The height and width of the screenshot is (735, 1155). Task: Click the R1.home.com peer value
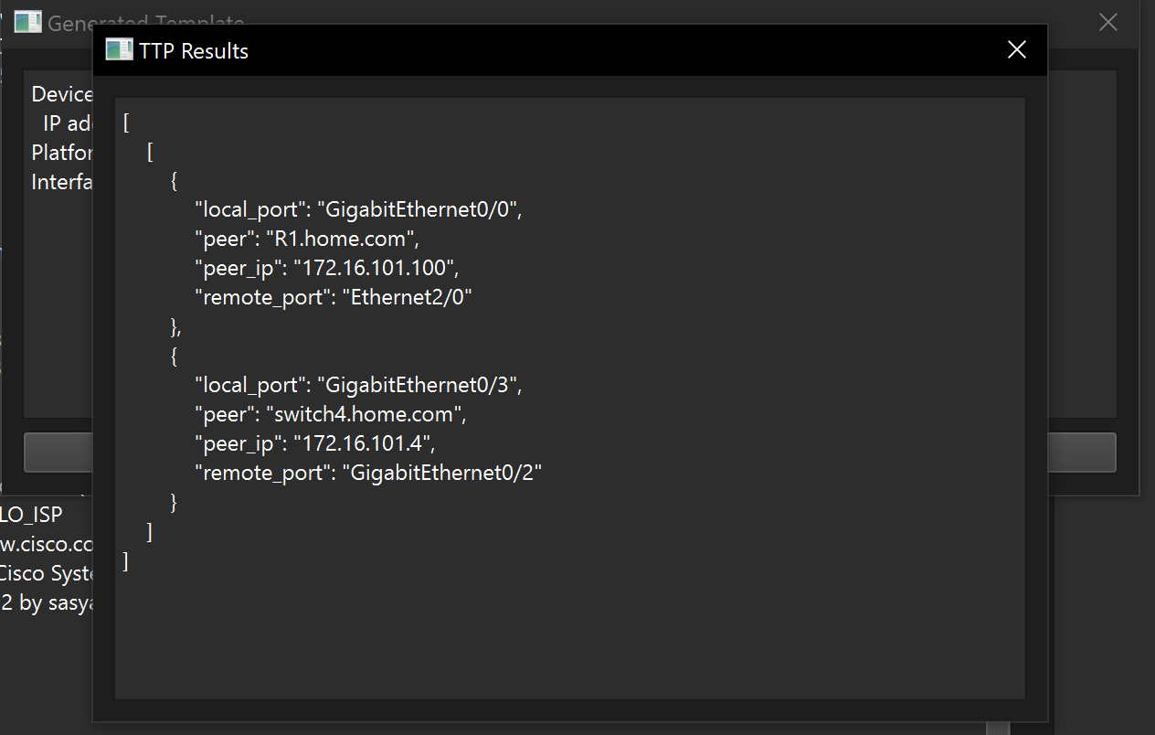click(341, 239)
